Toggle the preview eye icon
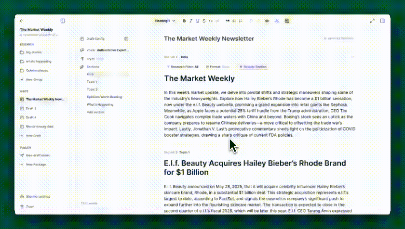 (267, 21)
